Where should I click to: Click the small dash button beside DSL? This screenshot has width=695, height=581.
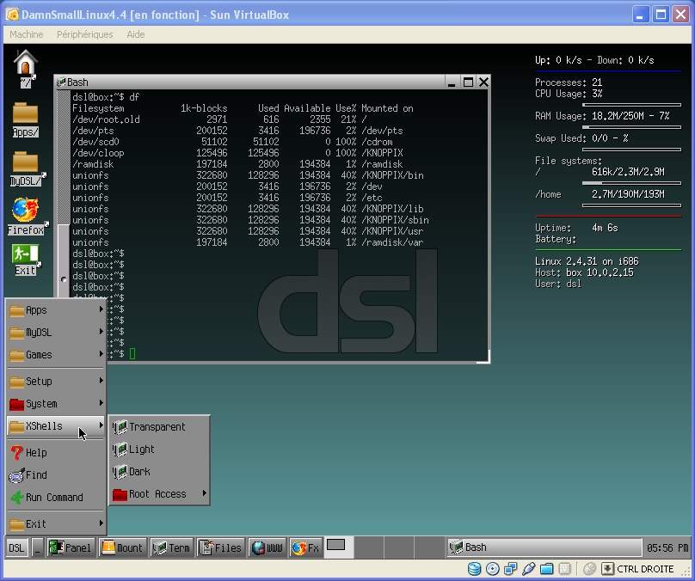tap(38, 547)
